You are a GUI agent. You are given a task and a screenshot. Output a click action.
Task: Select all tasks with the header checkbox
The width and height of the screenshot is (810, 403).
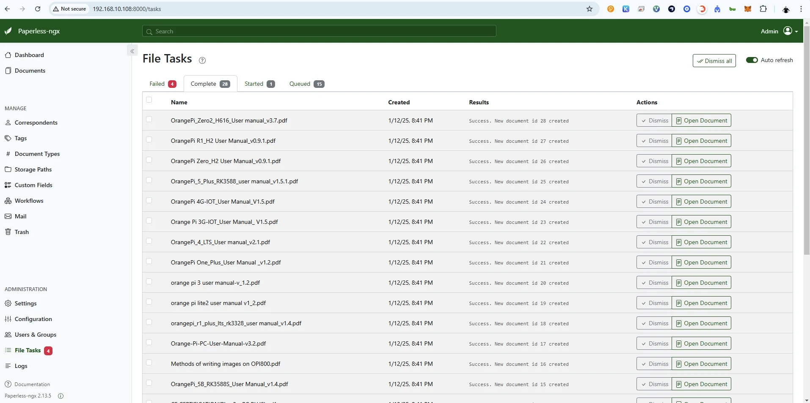point(149,100)
